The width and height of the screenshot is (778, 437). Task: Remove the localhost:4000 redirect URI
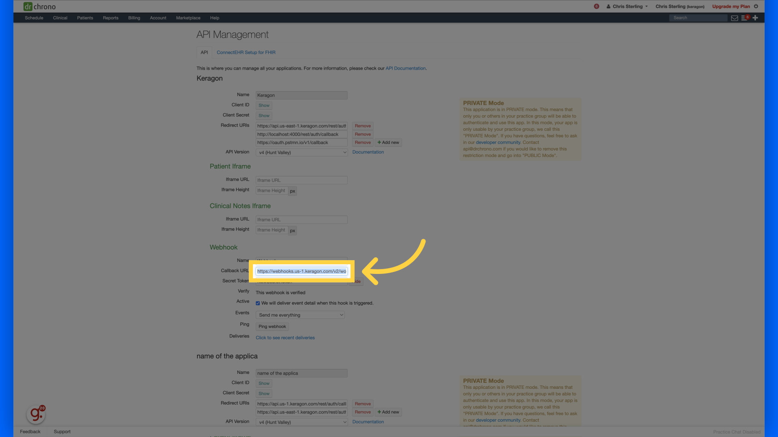tap(363, 134)
